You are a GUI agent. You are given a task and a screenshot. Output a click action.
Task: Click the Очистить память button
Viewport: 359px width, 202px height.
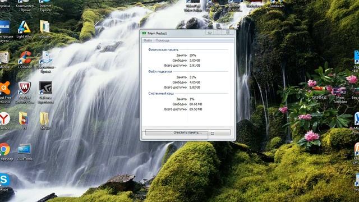(x=187, y=132)
